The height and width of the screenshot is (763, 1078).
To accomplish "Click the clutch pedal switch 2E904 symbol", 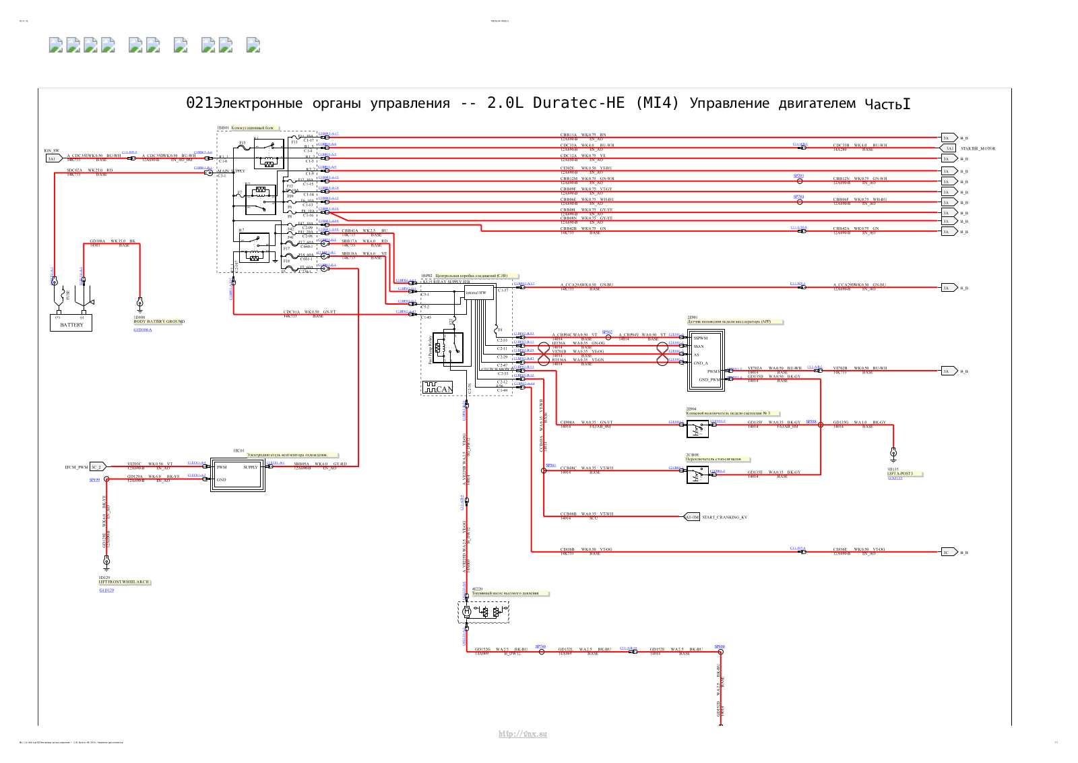I will (697, 429).
